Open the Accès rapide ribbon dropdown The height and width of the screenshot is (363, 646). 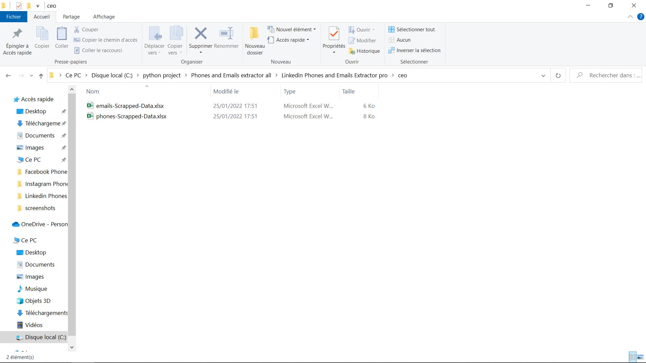pos(288,40)
